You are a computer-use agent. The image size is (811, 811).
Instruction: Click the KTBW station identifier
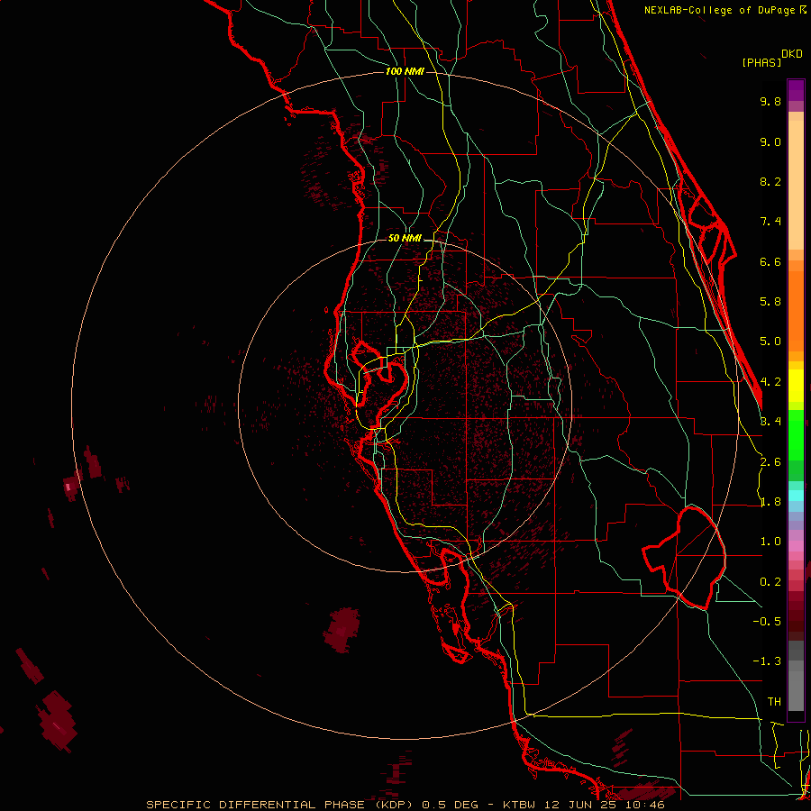pyautogui.click(x=519, y=805)
